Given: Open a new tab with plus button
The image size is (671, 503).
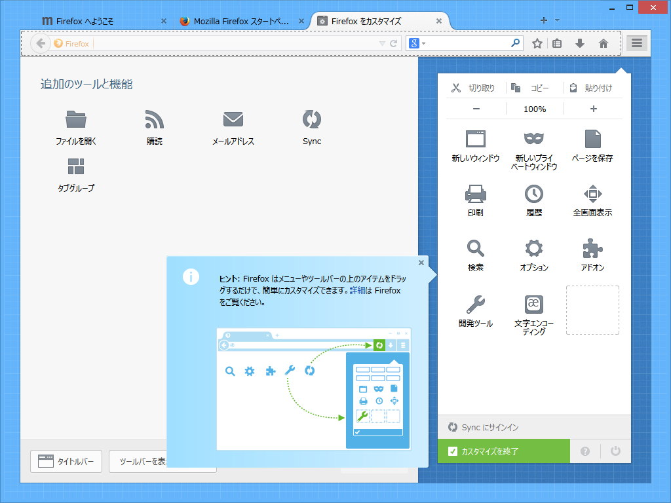Looking at the screenshot, I should [x=543, y=20].
